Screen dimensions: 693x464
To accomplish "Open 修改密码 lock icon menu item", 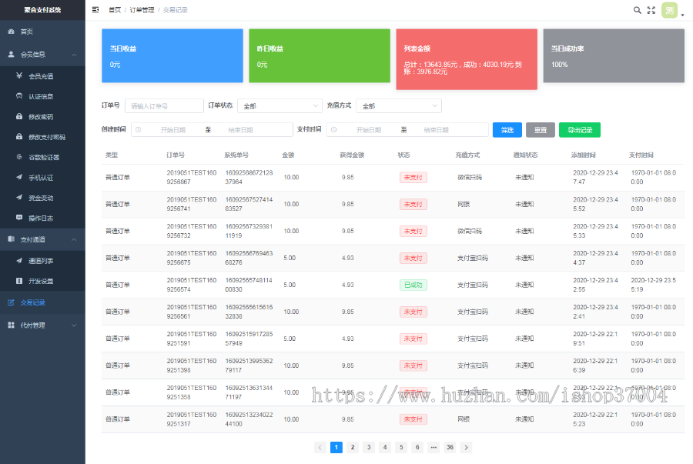I will [41, 117].
